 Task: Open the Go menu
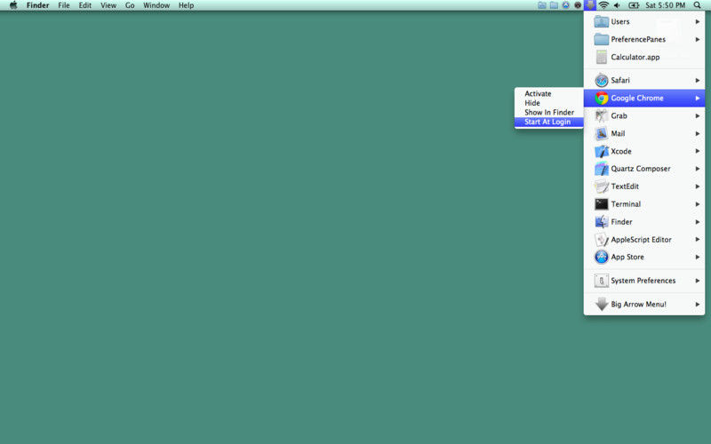pos(130,5)
